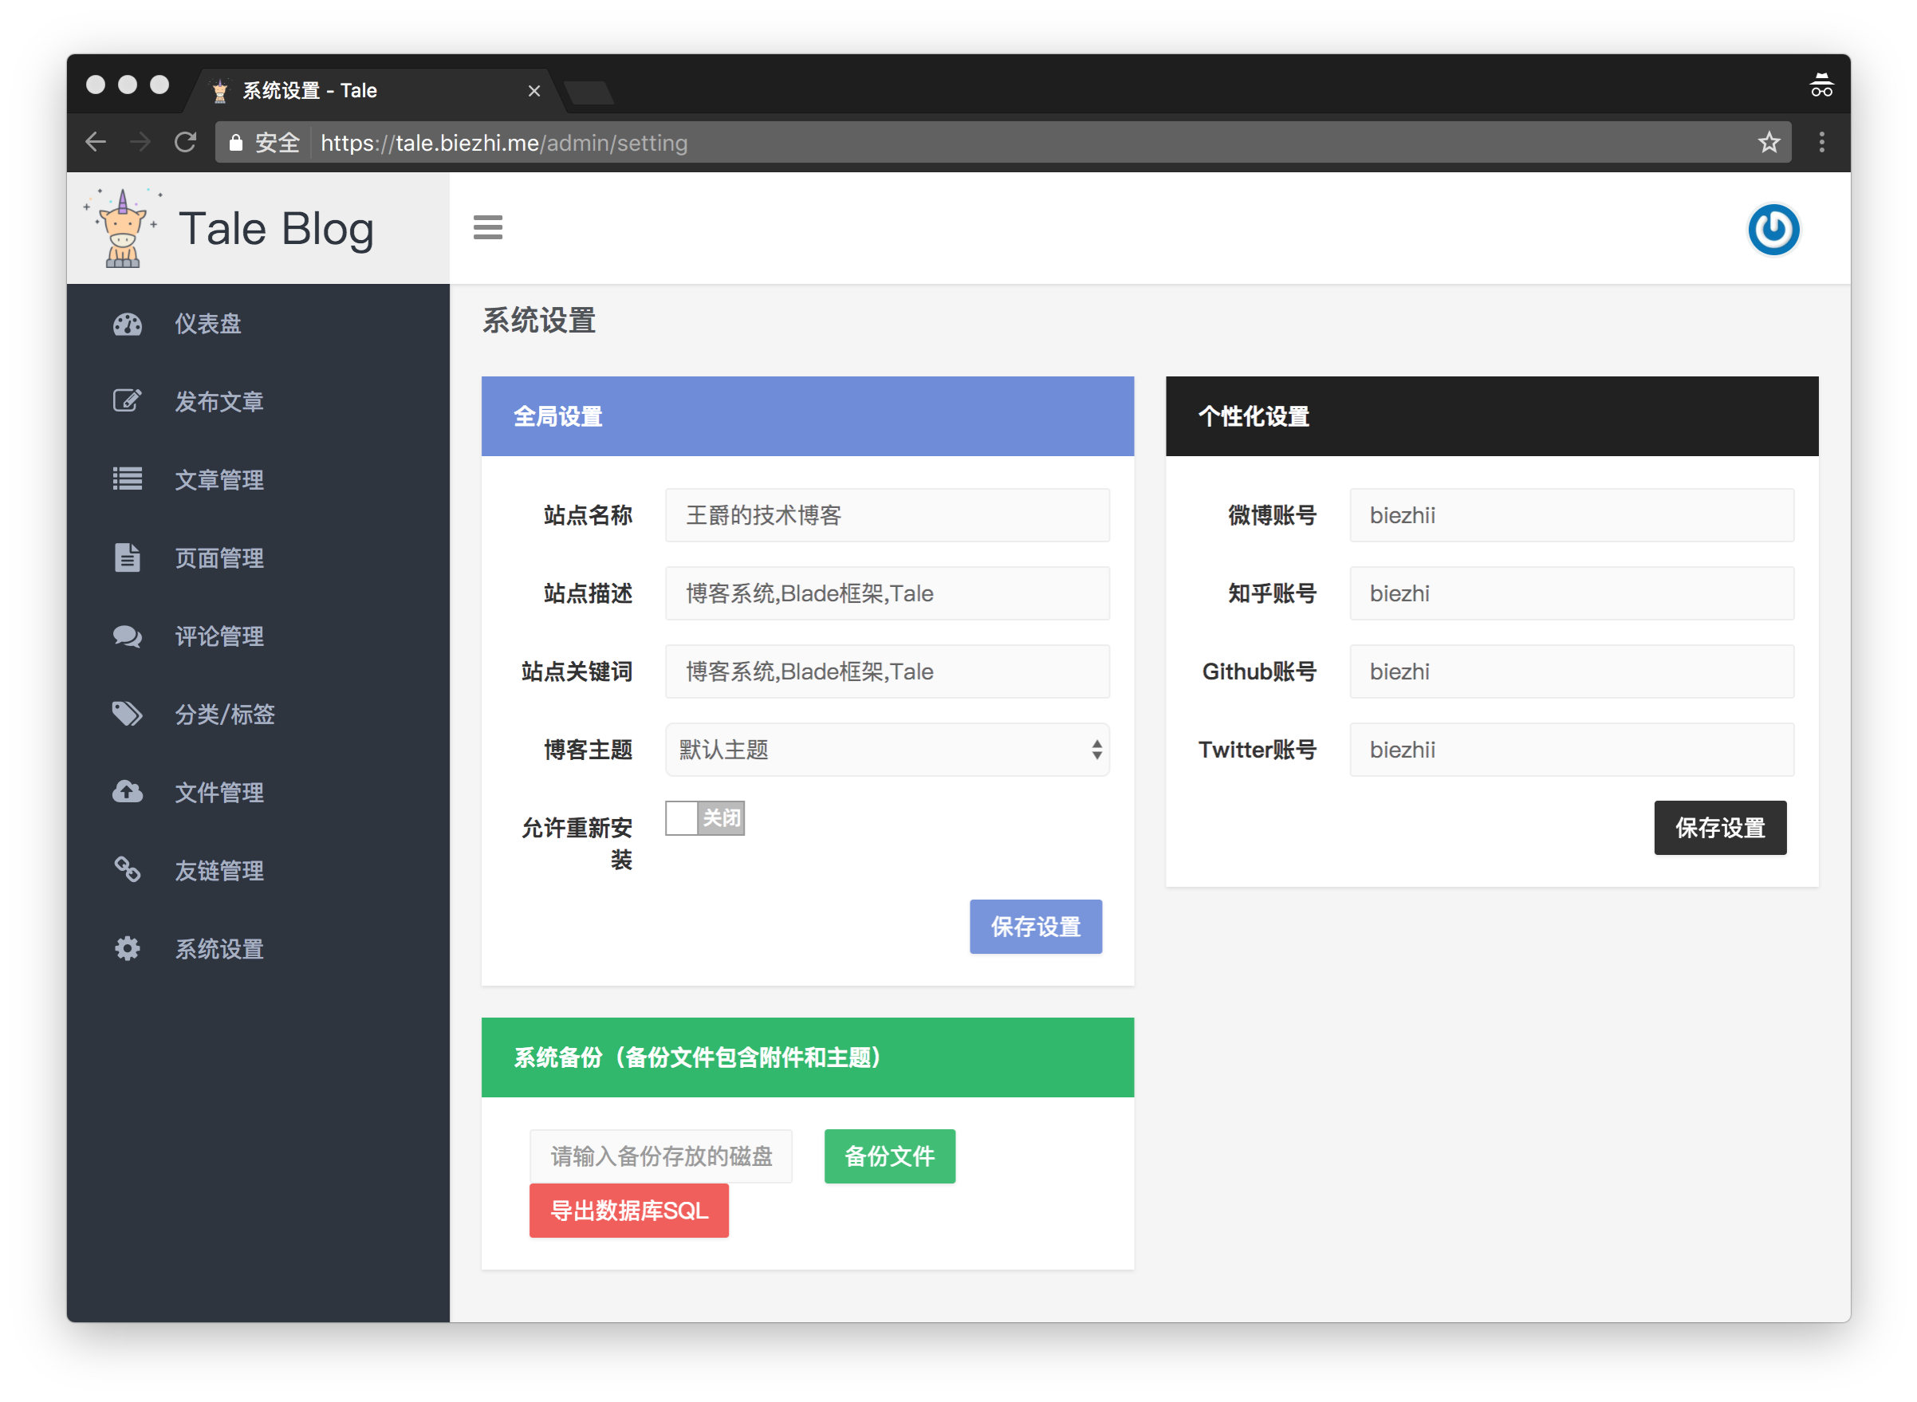The width and height of the screenshot is (1917, 1402).
Task: Save personalization with black 保存设置 button
Action: click(1719, 828)
